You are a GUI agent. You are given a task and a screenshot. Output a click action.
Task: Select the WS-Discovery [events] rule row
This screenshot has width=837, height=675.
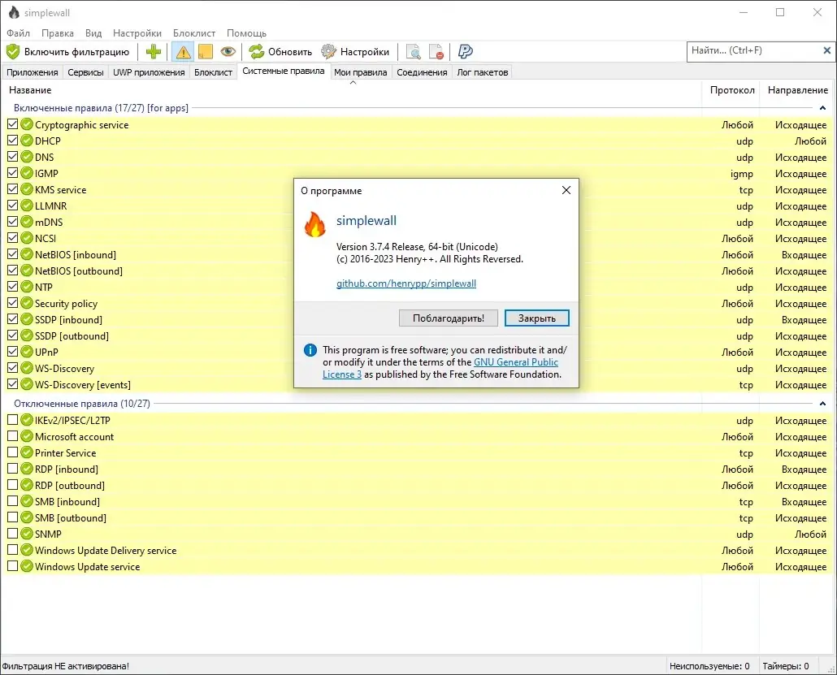point(418,384)
